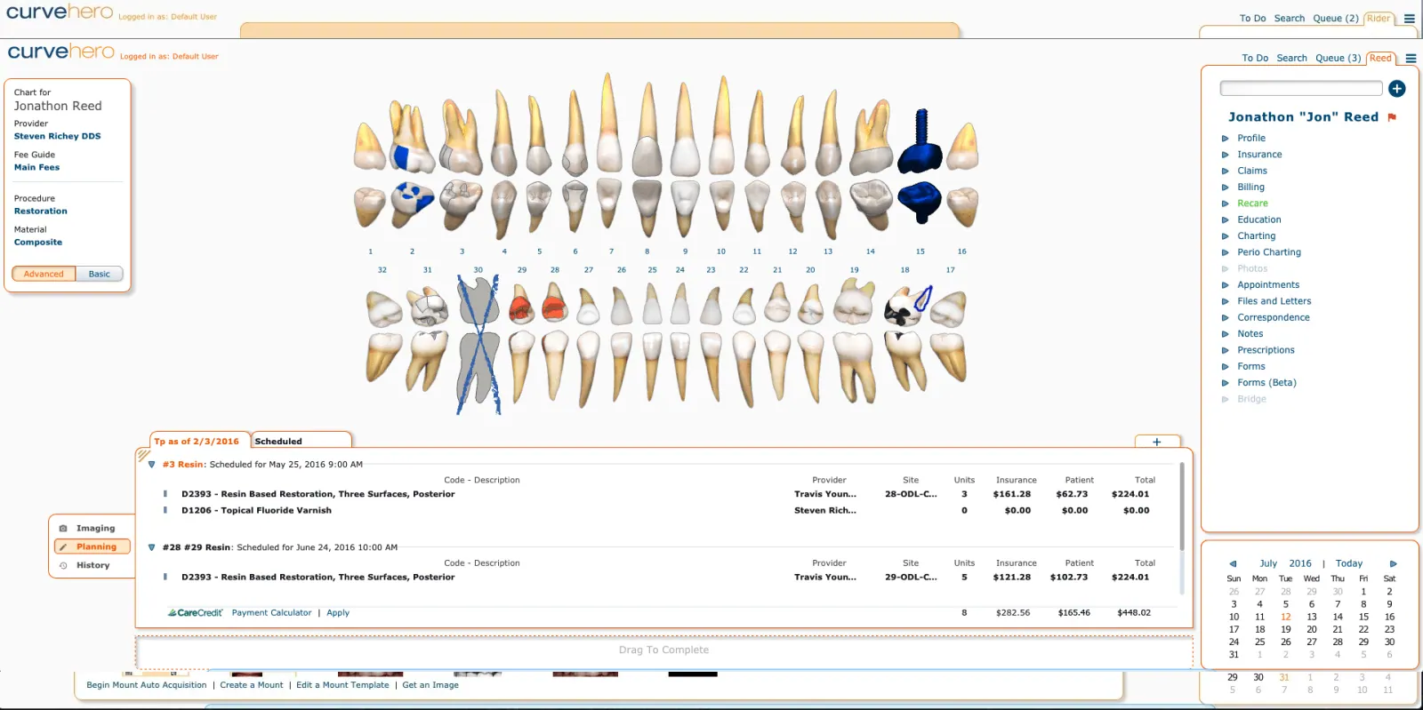The image size is (1423, 710).
Task: Click the patient search input field
Action: (1301, 89)
